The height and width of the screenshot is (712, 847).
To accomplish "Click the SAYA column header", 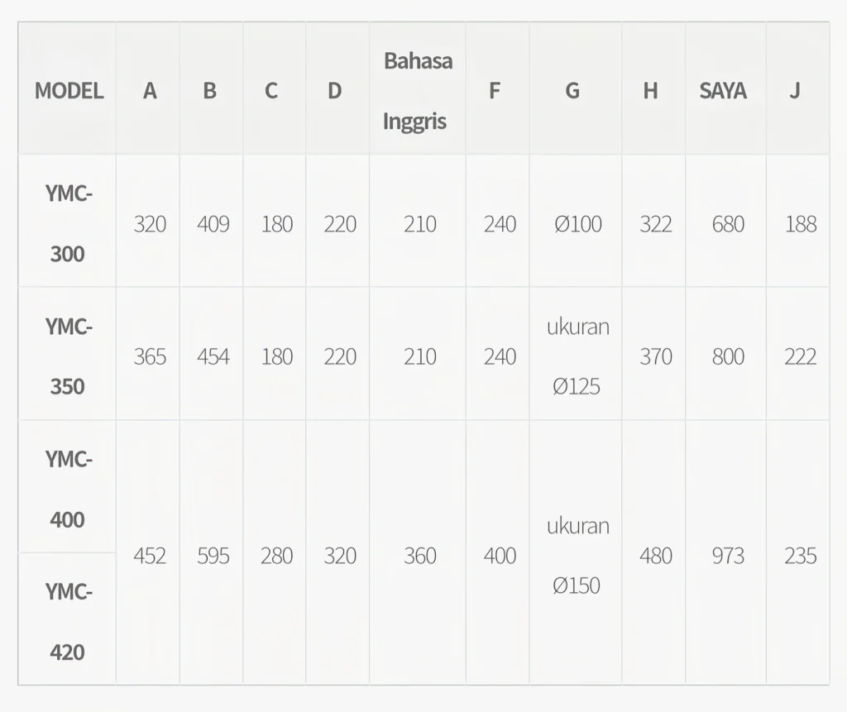I will click(723, 90).
